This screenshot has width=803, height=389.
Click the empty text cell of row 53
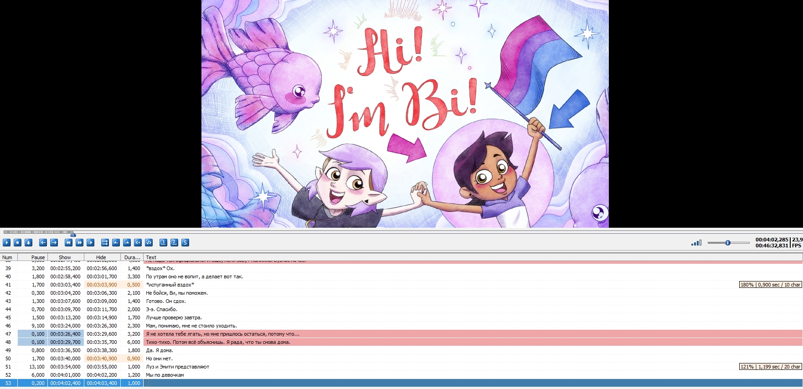tap(473, 383)
